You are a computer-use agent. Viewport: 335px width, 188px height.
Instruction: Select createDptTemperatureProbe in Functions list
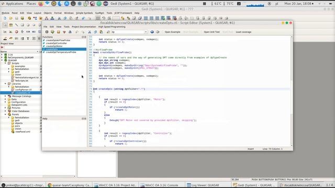pyautogui.click(x=61, y=52)
